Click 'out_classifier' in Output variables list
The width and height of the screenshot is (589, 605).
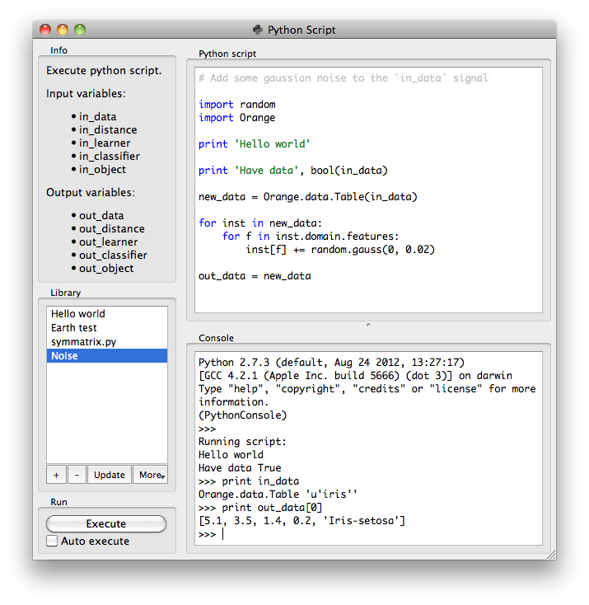coord(114,255)
